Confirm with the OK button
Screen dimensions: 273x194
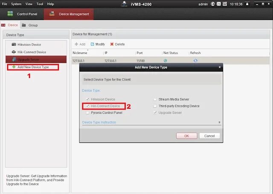click(x=186, y=136)
